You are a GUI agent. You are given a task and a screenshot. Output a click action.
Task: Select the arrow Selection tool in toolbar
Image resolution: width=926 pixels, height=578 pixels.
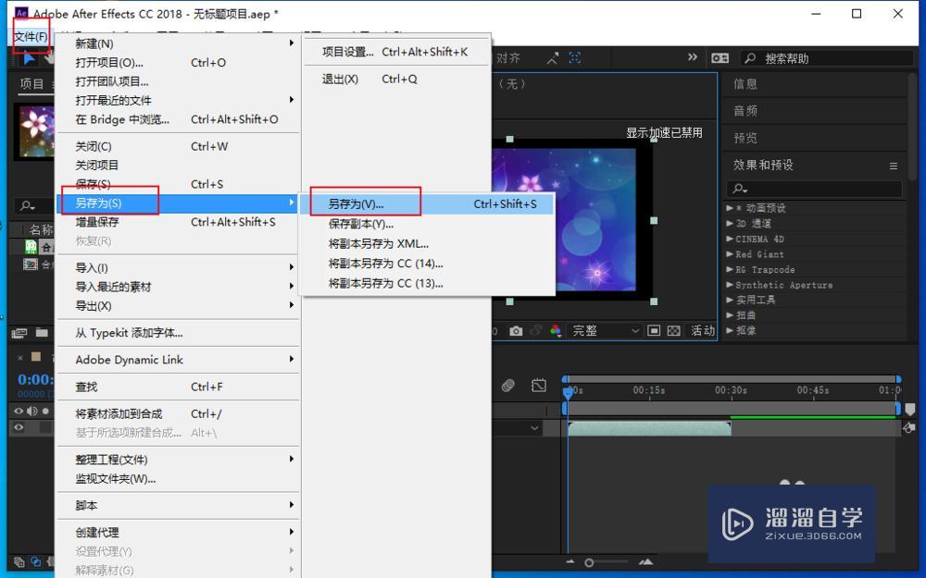[29, 58]
